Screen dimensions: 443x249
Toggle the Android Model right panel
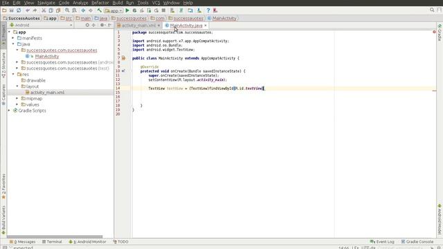click(440, 219)
